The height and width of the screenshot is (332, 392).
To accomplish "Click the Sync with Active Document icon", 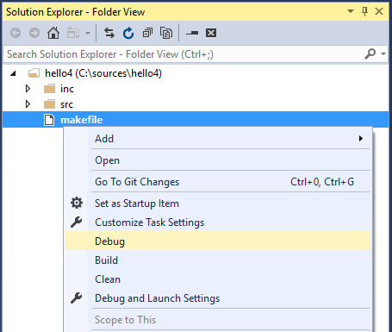I will 109,33.
